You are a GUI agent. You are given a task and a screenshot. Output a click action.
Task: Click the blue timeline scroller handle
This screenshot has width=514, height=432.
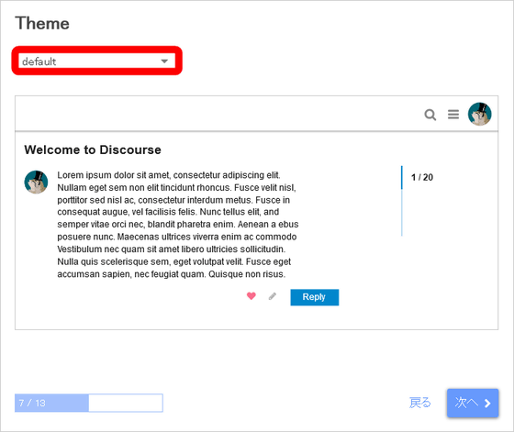402,178
